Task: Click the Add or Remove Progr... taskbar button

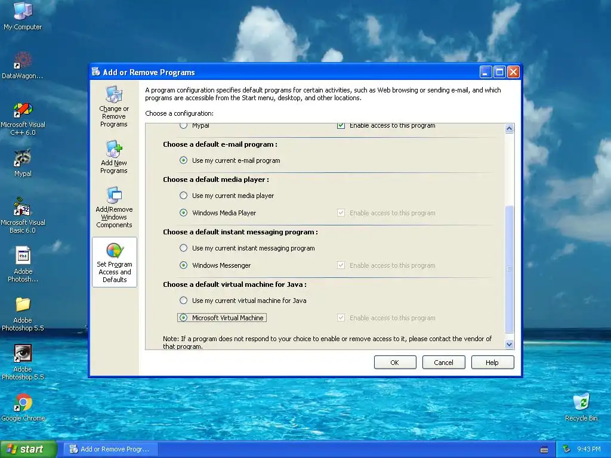Action: point(110,449)
